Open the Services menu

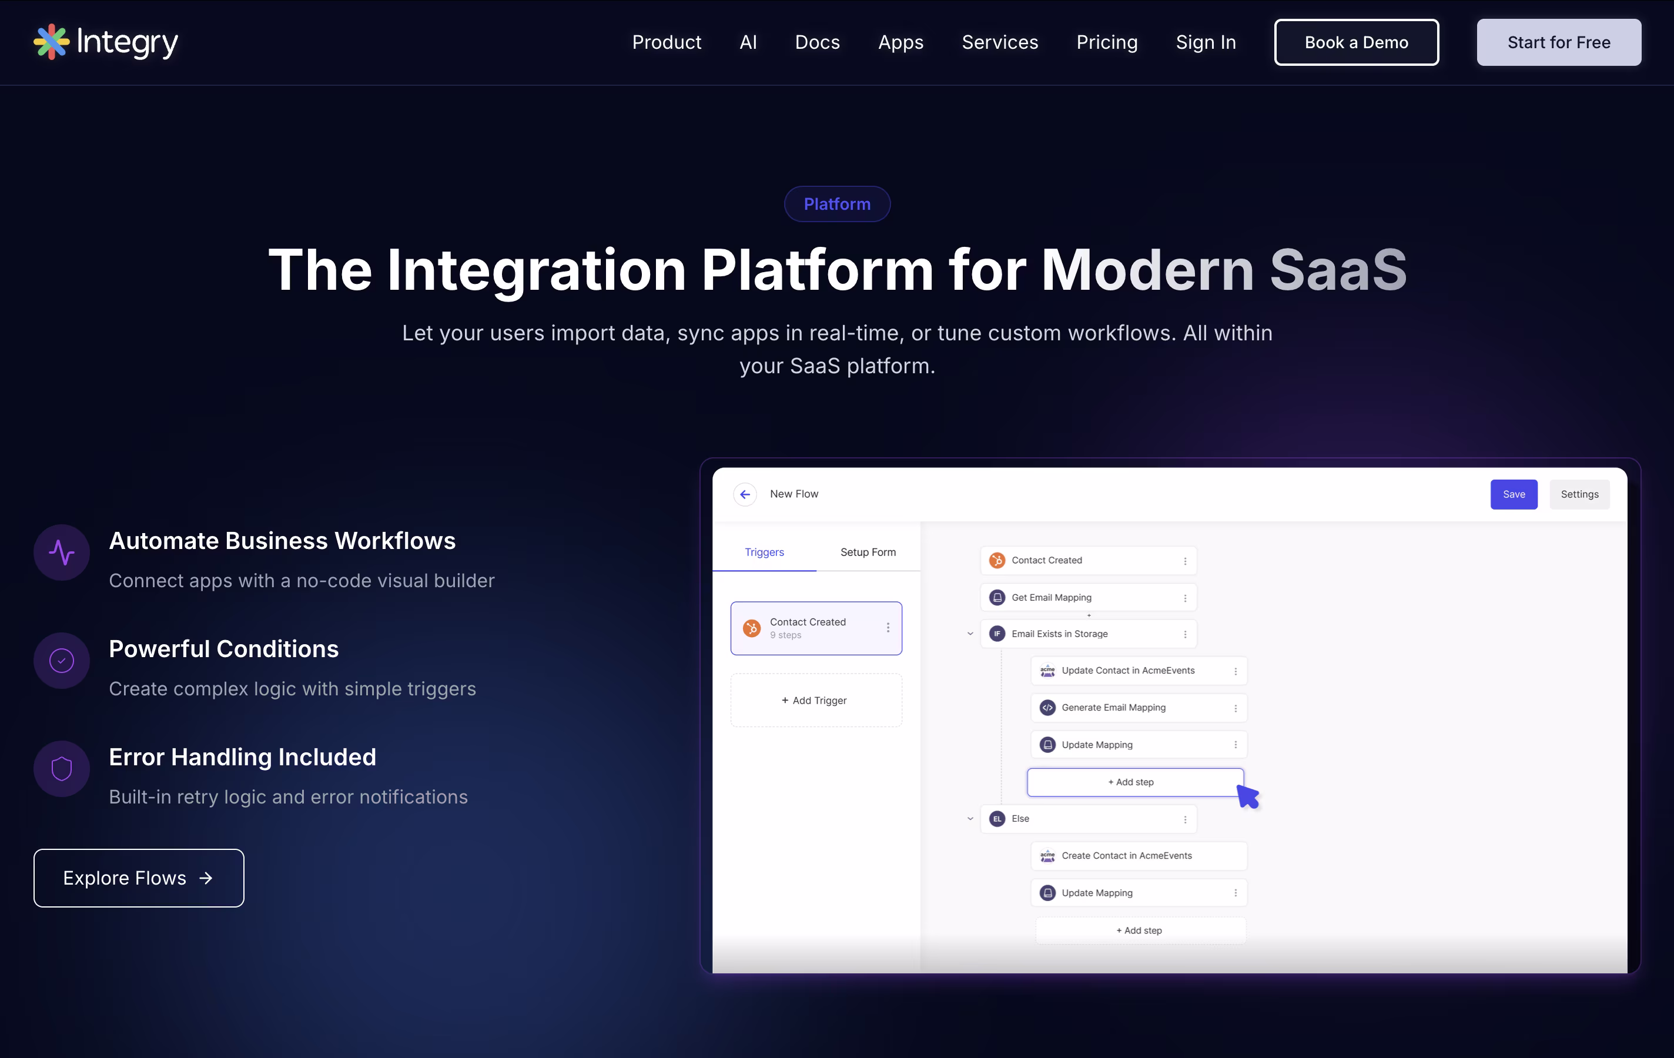[1000, 42]
